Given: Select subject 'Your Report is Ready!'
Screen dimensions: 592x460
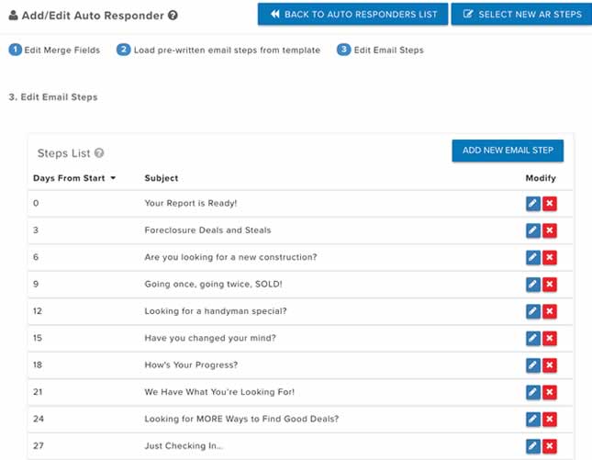Looking at the screenshot, I should pos(191,203).
